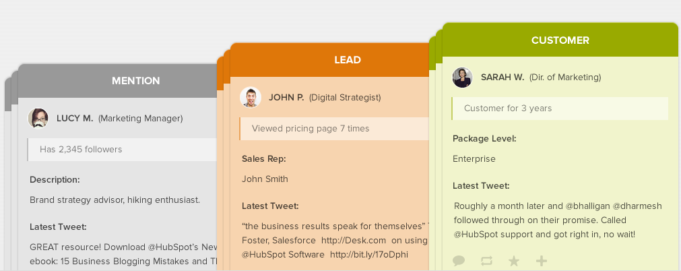Viewport: 681px width, 271px height.
Task: Click the LUCY M. contact name
Action: coord(75,119)
